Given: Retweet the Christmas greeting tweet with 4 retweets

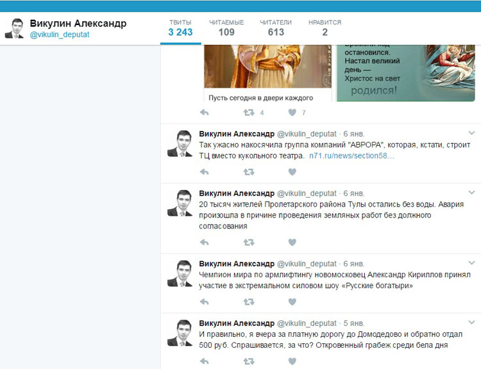Looking at the screenshot, I should coord(249,113).
